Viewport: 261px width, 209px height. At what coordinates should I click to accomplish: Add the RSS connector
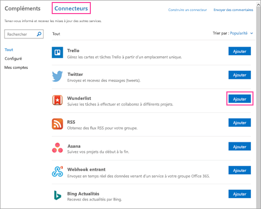[x=239, y=123]
